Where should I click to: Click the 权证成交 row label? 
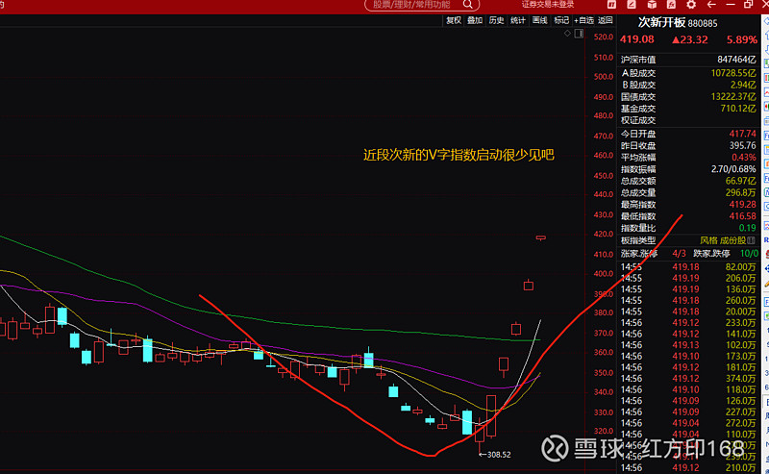638,120
